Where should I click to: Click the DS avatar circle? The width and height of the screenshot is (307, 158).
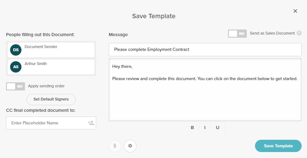pyautogui.click(x=16, y=50)
